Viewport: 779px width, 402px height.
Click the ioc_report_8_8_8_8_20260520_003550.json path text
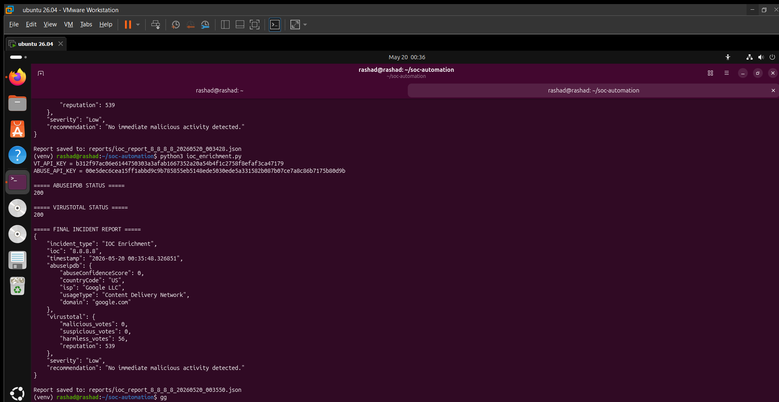165,390
